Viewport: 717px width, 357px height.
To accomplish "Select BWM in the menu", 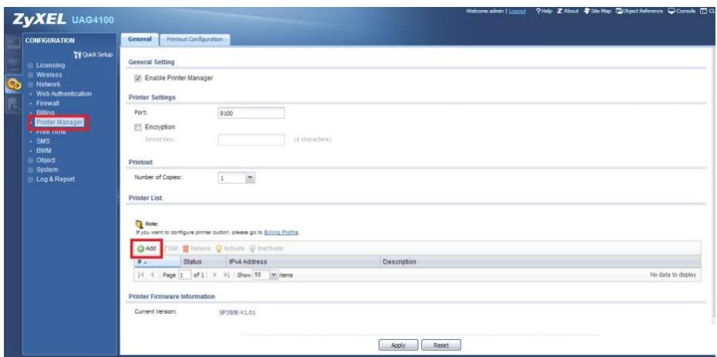I will pos(43,151).
